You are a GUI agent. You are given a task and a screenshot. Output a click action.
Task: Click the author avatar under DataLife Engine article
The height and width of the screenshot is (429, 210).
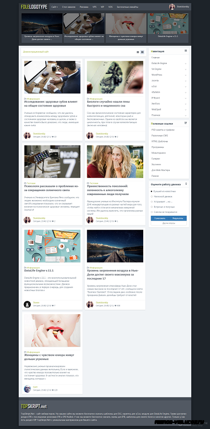27,304
